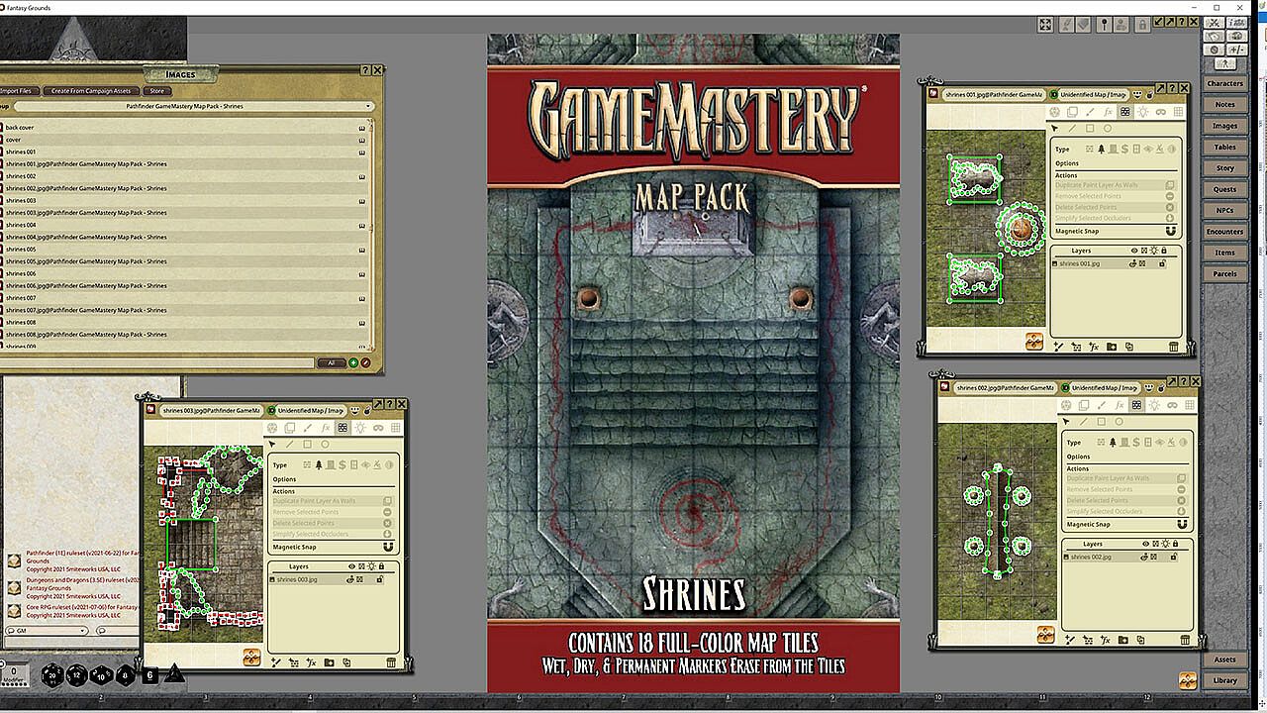Click Magnetic Snap icon in shrines 001 window

[1170, 231]
